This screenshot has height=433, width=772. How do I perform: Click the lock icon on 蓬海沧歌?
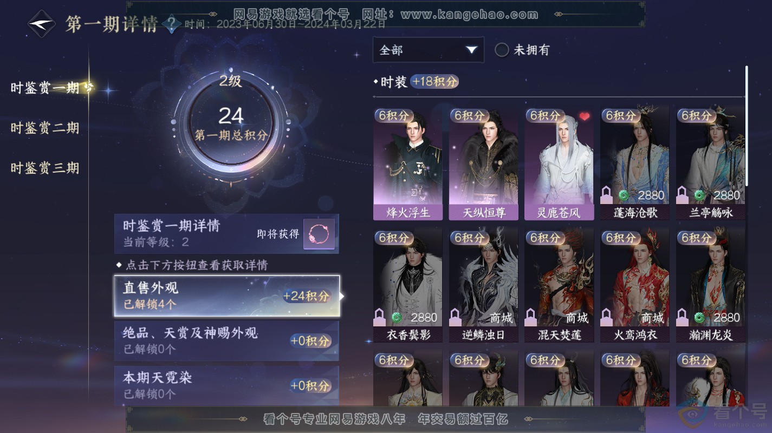(607, 195)
